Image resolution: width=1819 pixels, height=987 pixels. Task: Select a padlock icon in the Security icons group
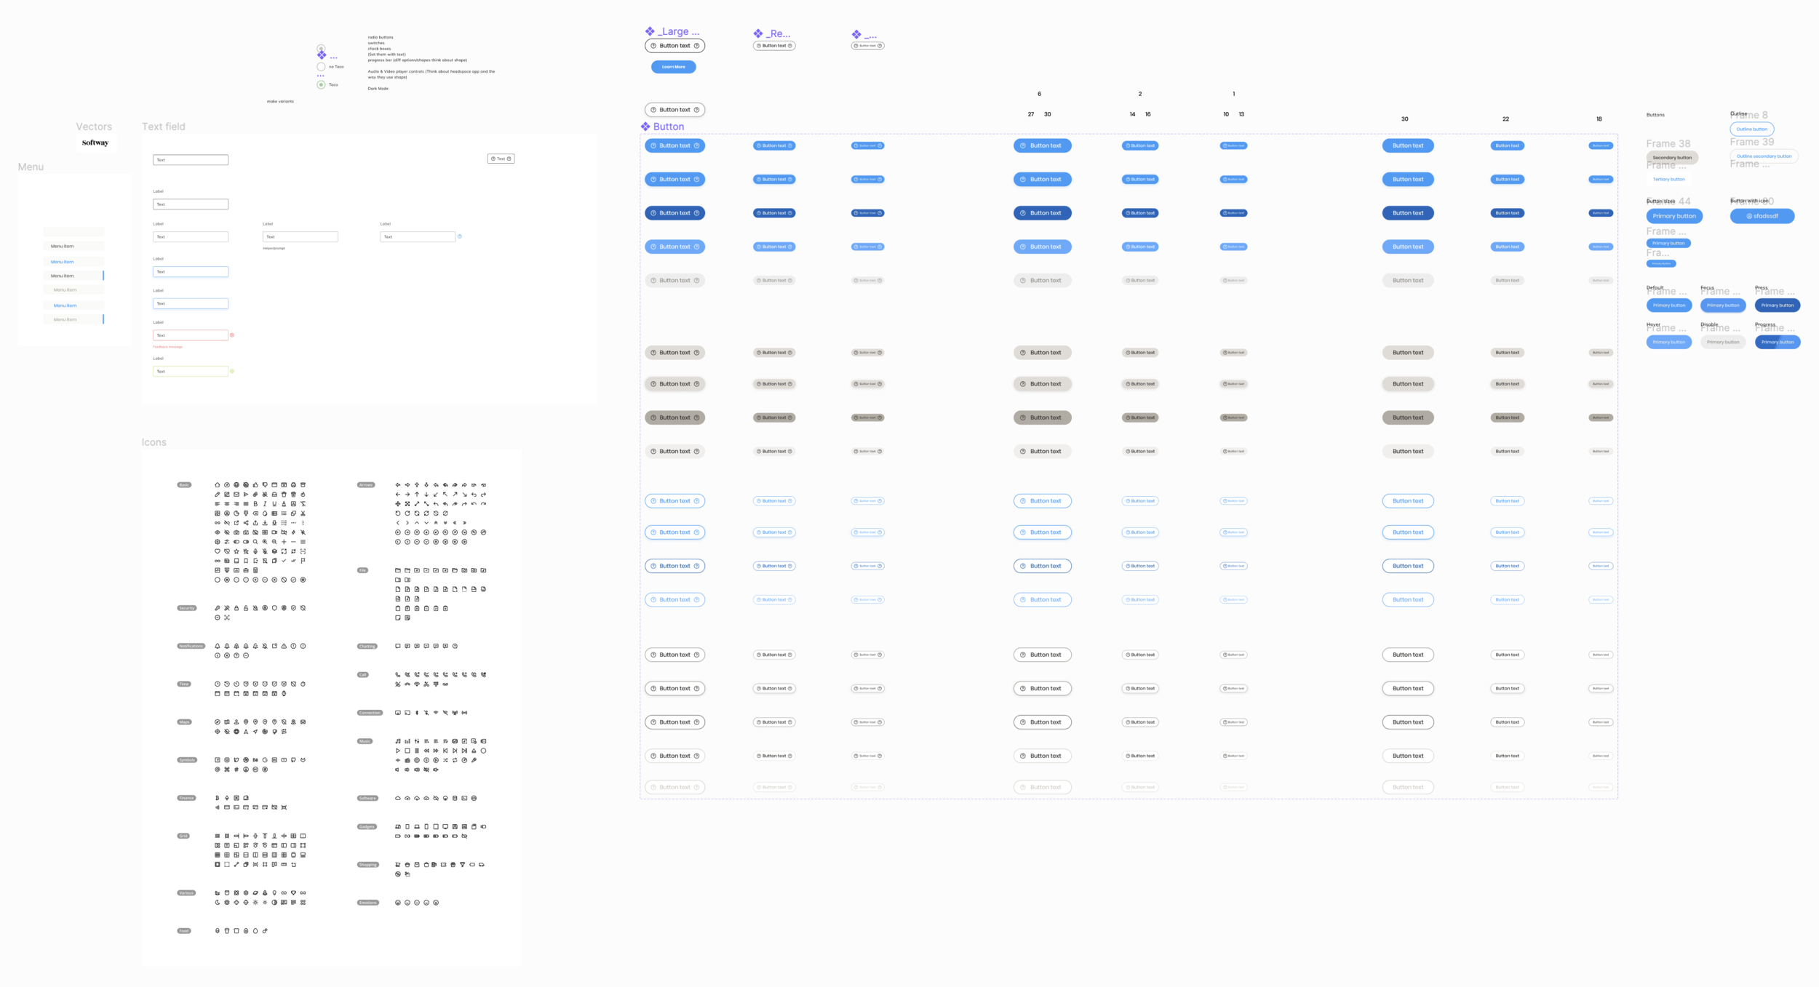point(236,608)
